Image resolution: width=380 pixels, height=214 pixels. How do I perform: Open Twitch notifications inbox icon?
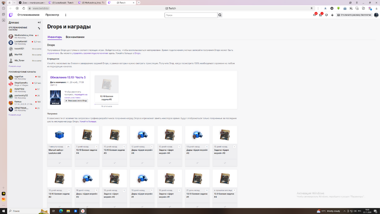click(321, 15)
